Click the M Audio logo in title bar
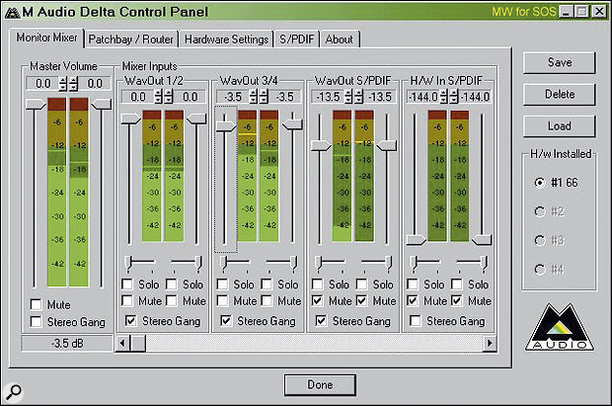The image size is (612, 406). pos(12,13)
